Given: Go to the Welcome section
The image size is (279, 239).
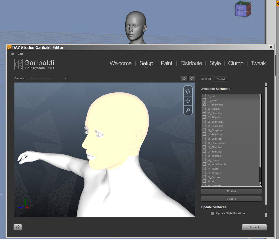Looking at the screenshot, I should 121,63.
